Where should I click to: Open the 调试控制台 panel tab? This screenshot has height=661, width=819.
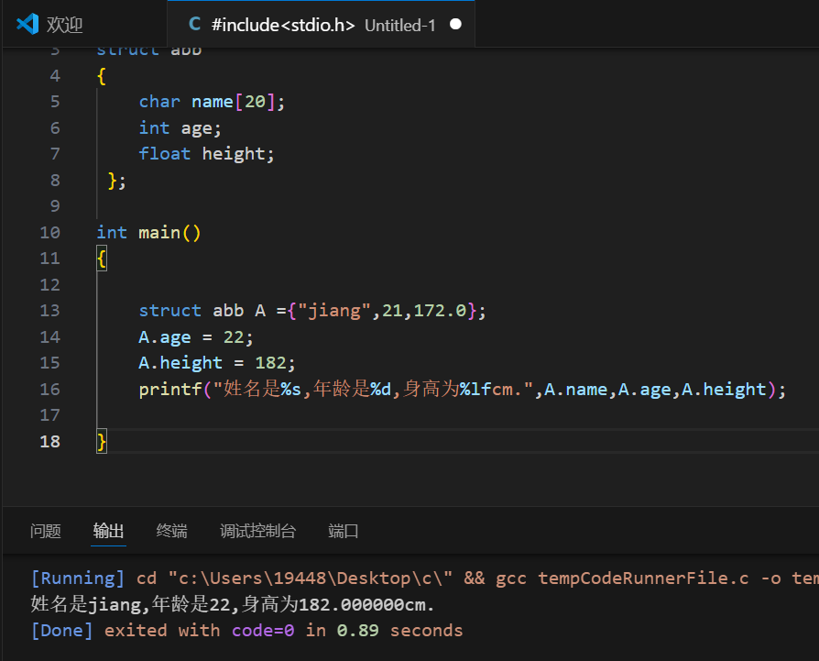click(x=257, y=531)
